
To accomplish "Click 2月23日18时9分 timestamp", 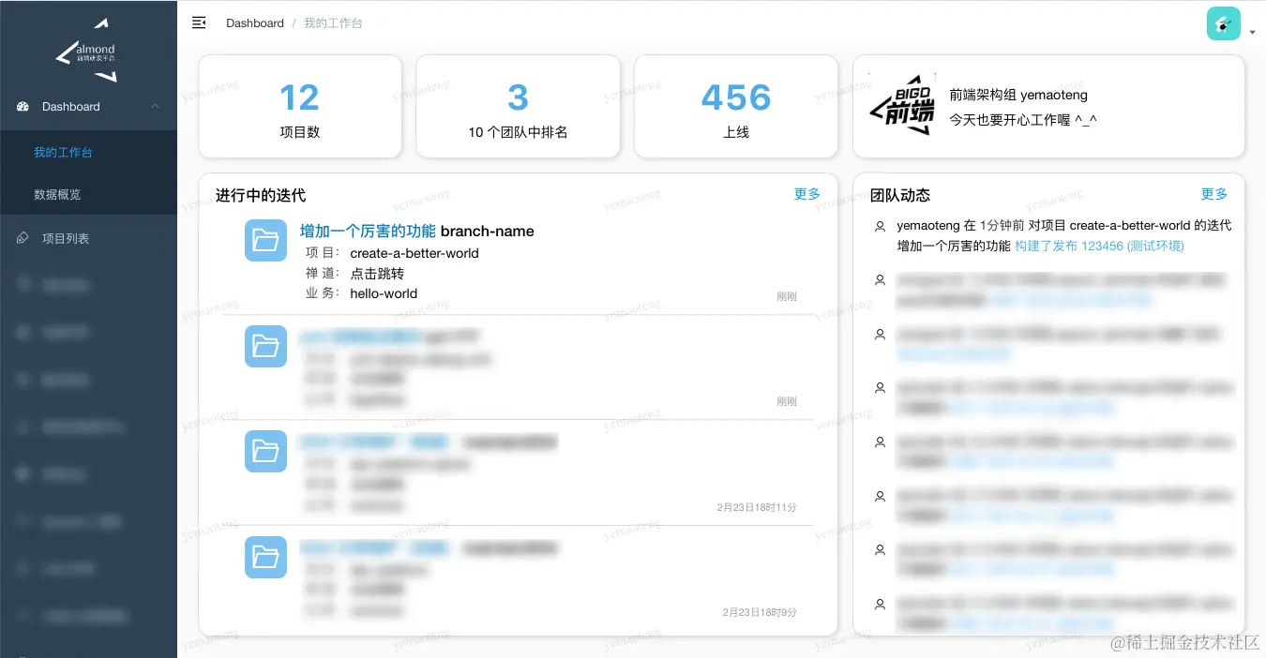I will [x=760, y=612].
